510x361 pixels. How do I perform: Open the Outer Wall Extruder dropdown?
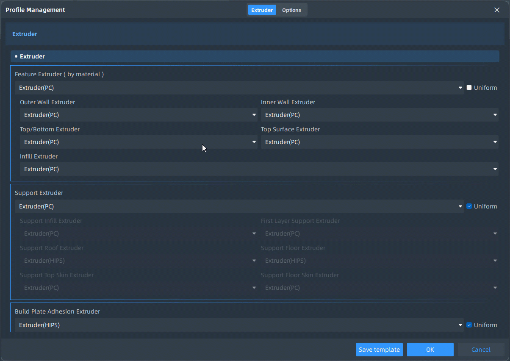[139, 115]
